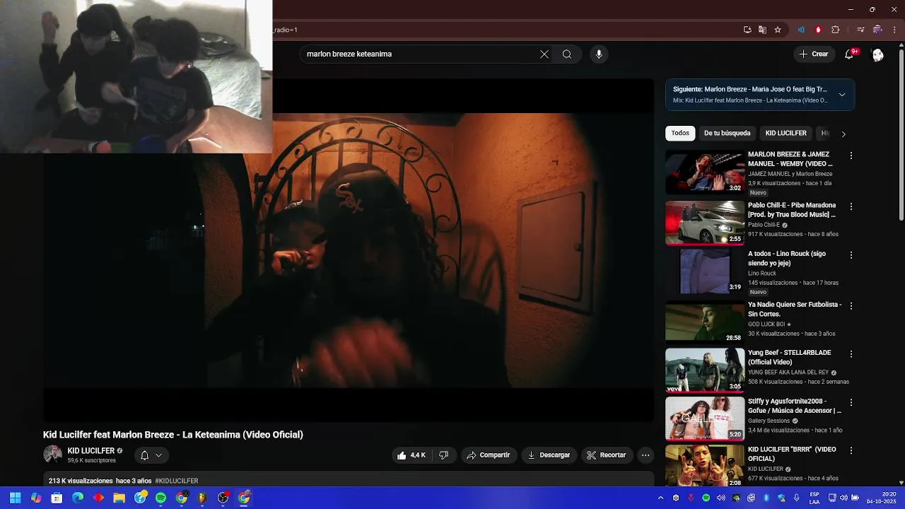The height and width of the screenshot is (509, 905).
Task: Click the #KIDLUCILFER hashtag link
Action: 177,481
